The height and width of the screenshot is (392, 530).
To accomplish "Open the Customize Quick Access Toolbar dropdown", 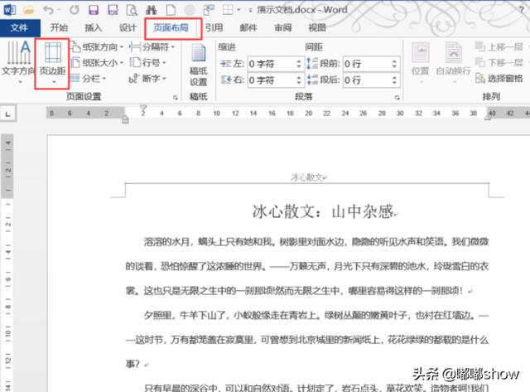I will [250, 11].
